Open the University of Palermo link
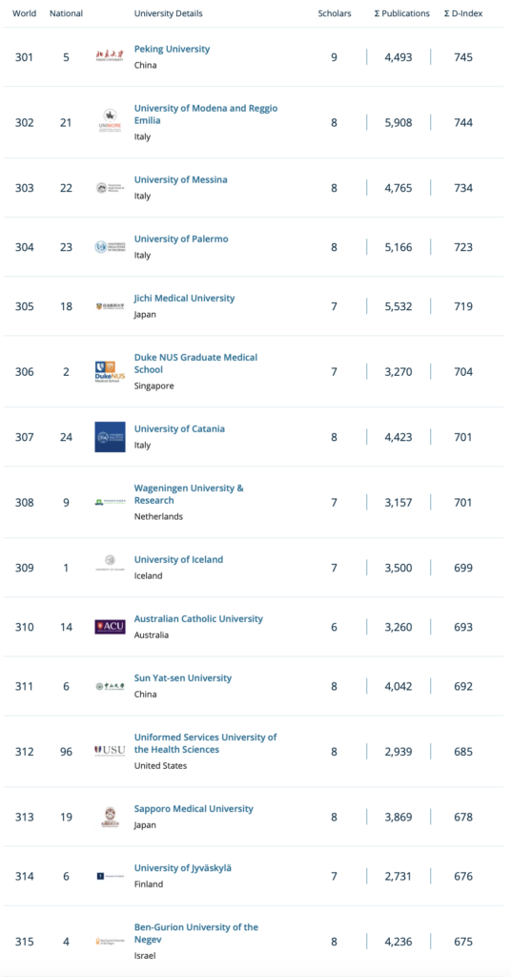Viewport: 511px width, 977px height. (x=181, y=239)
